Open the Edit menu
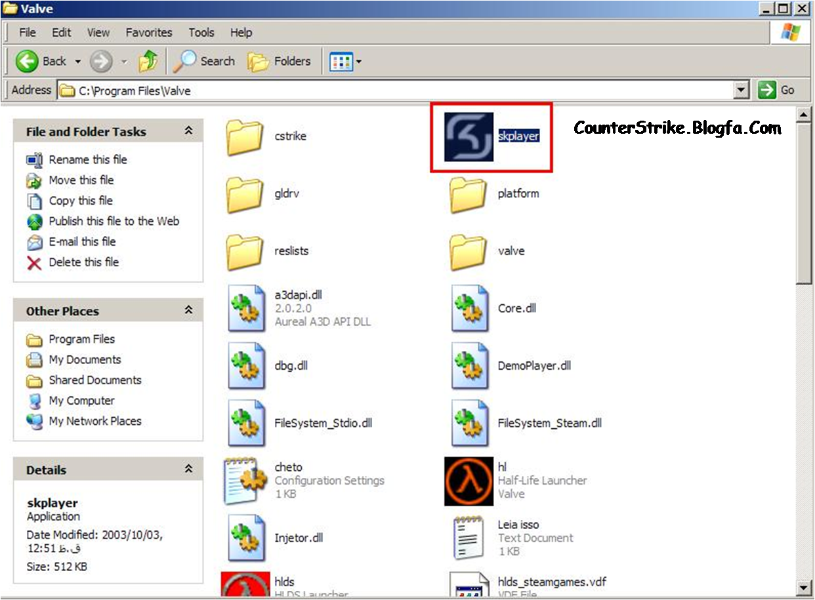 click(62, 32)
